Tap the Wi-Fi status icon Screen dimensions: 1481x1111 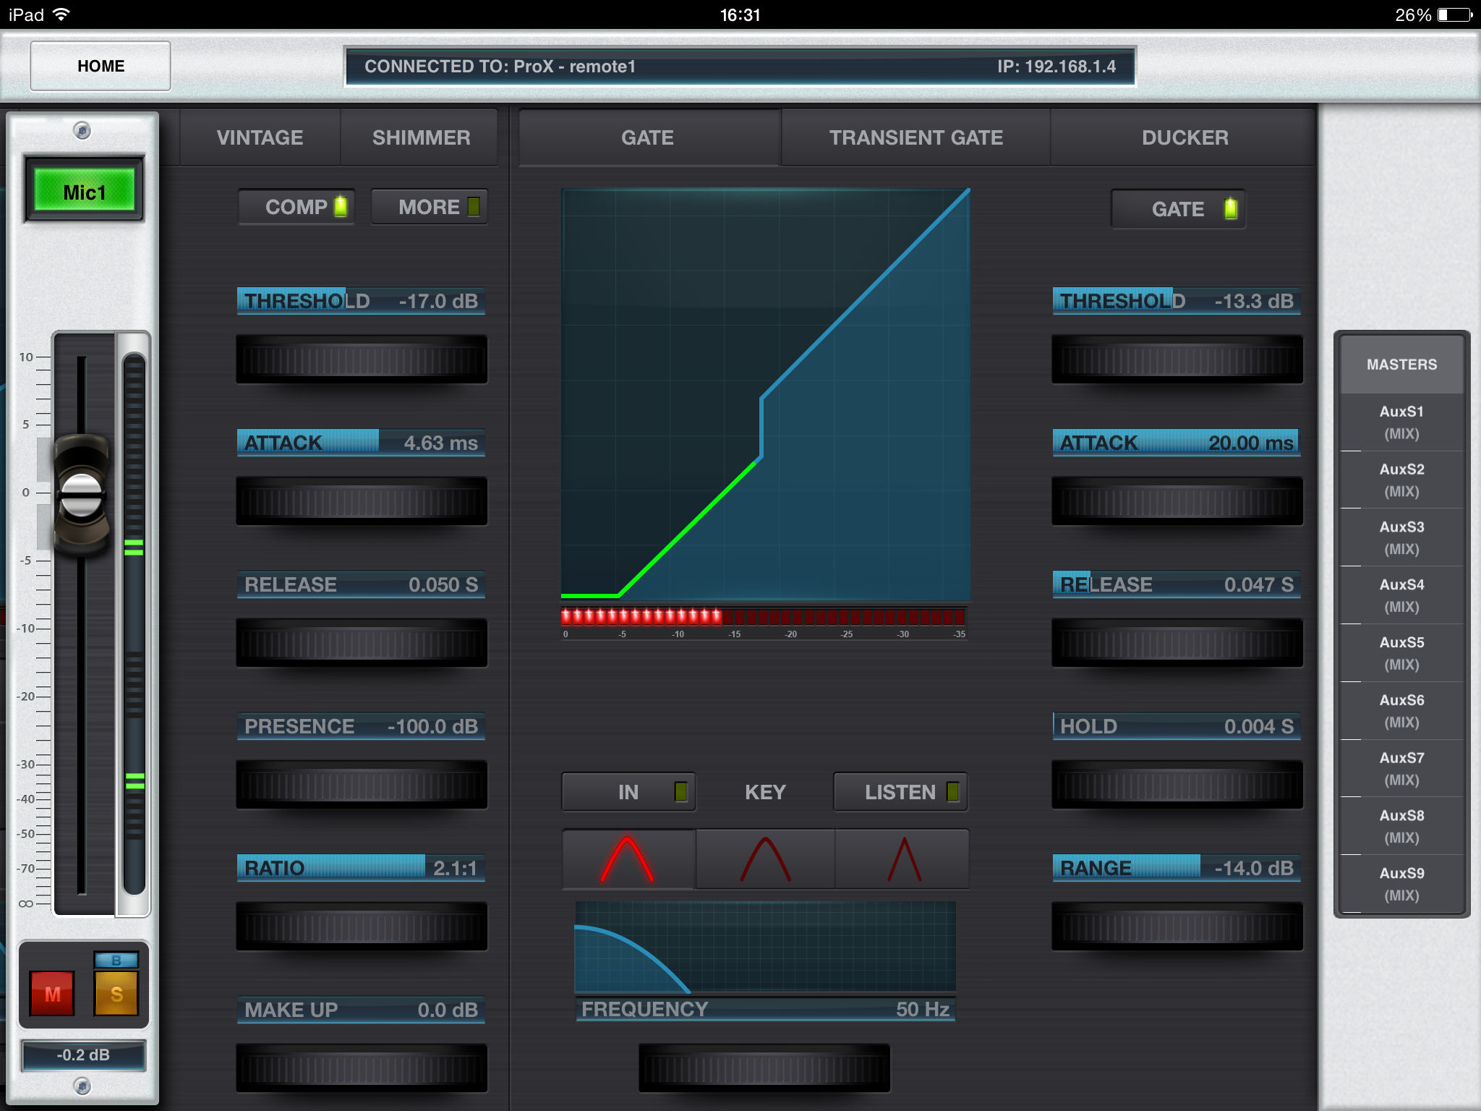62,14
